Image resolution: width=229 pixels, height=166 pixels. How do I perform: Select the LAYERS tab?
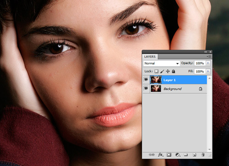coord(150,57)
